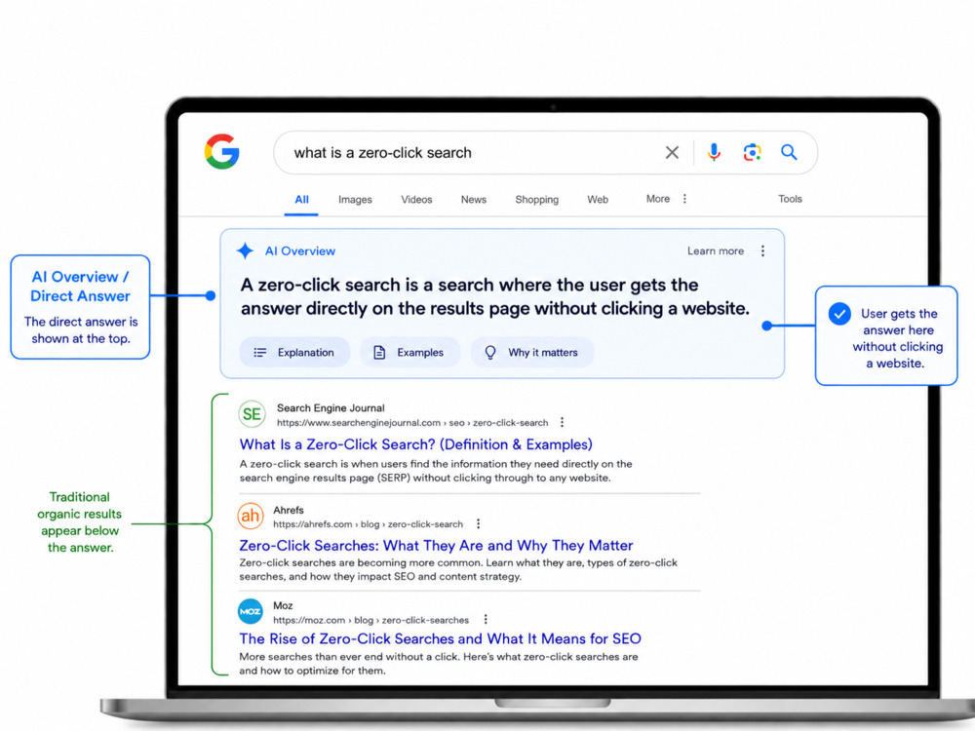Viewport: 975px width, 731px height.
Task: Click the Ahrefs site name
Action: 289,510
